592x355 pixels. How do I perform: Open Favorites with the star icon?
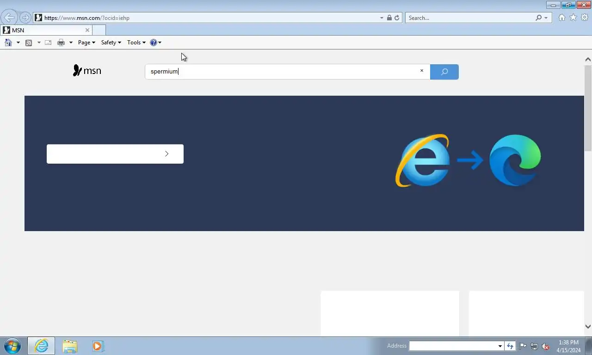click(573, 18)
